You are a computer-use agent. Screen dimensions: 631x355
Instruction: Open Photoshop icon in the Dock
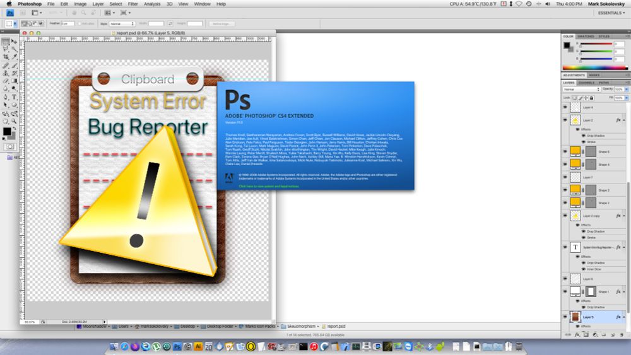coord(177,346)
